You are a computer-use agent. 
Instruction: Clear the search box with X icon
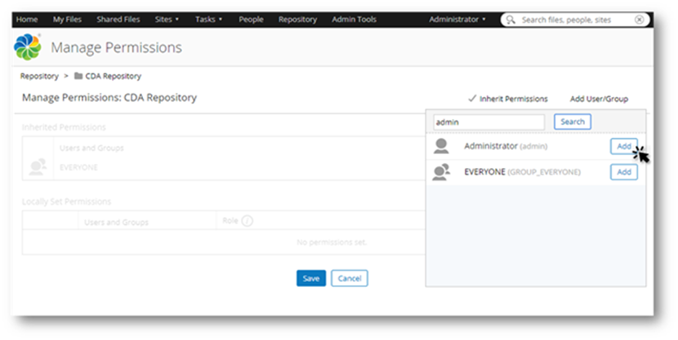(x=639, y=20)
